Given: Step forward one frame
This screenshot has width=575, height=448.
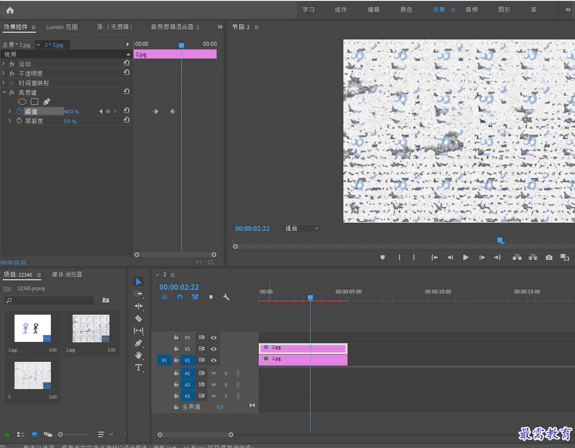Looking at the screenshot, I should click(x=482, y=257).
